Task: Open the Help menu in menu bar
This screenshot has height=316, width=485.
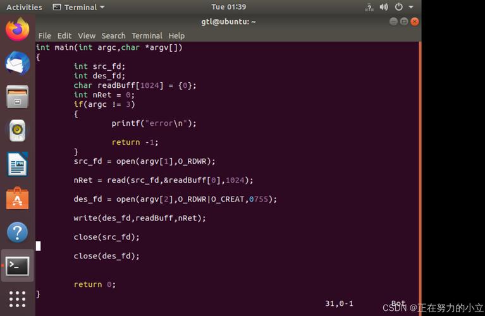Action: pyautogui.click(x=176, y=36)
